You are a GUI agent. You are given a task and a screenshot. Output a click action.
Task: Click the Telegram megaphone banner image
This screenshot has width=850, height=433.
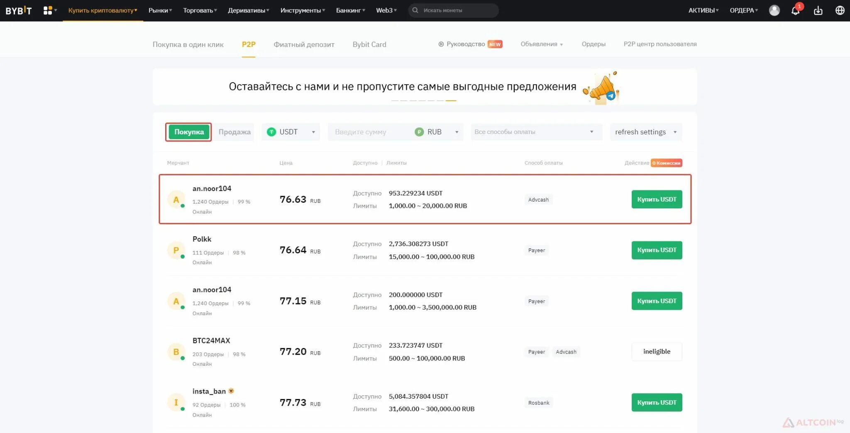point(601,88)
